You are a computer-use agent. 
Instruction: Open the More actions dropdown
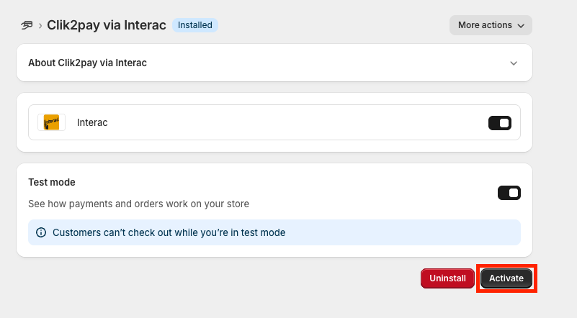click(491, 25)
